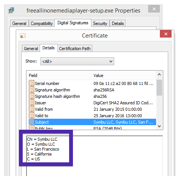The image size is (178, 176).
Task: Open Properties General tab
Action: [x=19, y=24]
